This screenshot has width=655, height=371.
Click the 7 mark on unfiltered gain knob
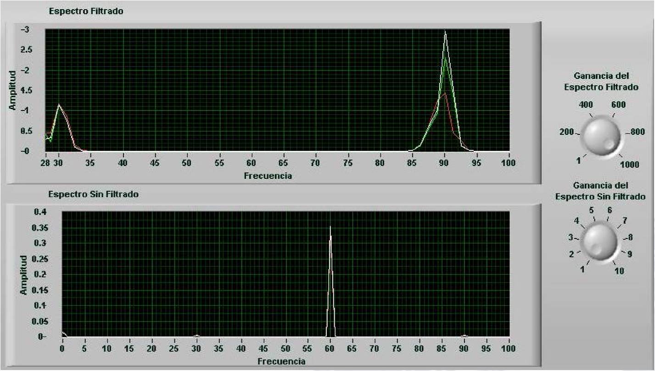tap(624, 221)
